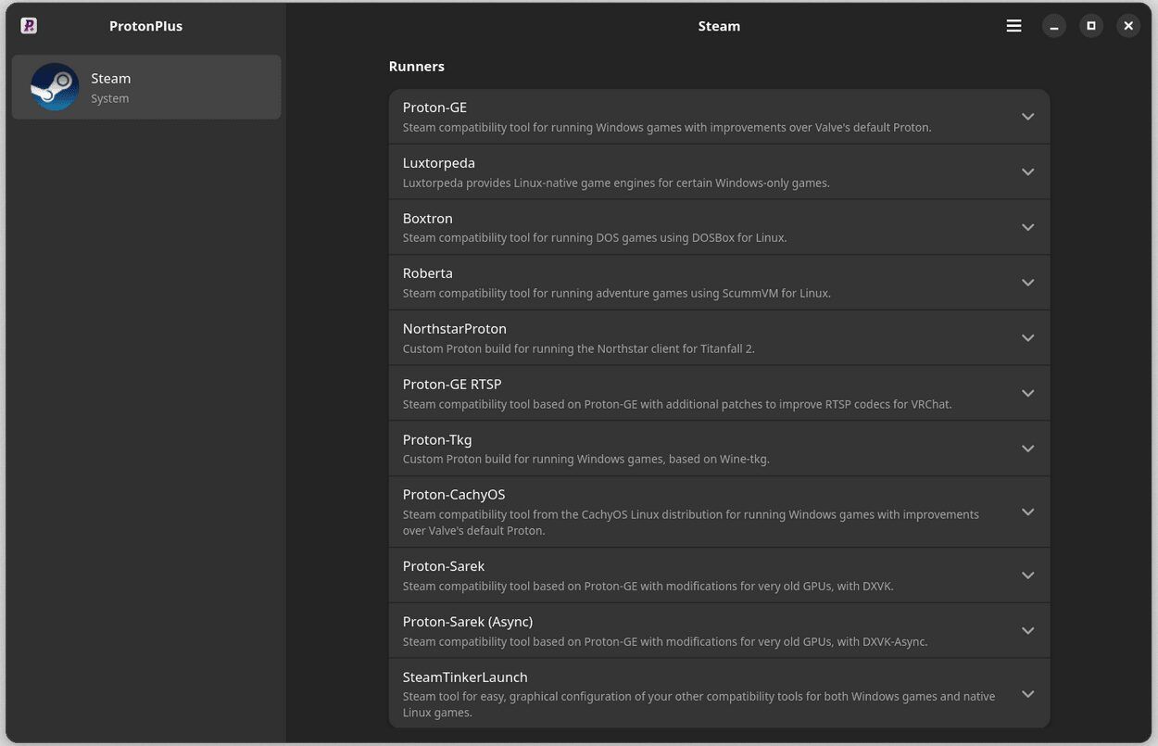Click the ProtonPlus sidebar title
Image resolution: width=1158 pixels, height=746 pixels.
pyautogui.click(x=145, y=26)
